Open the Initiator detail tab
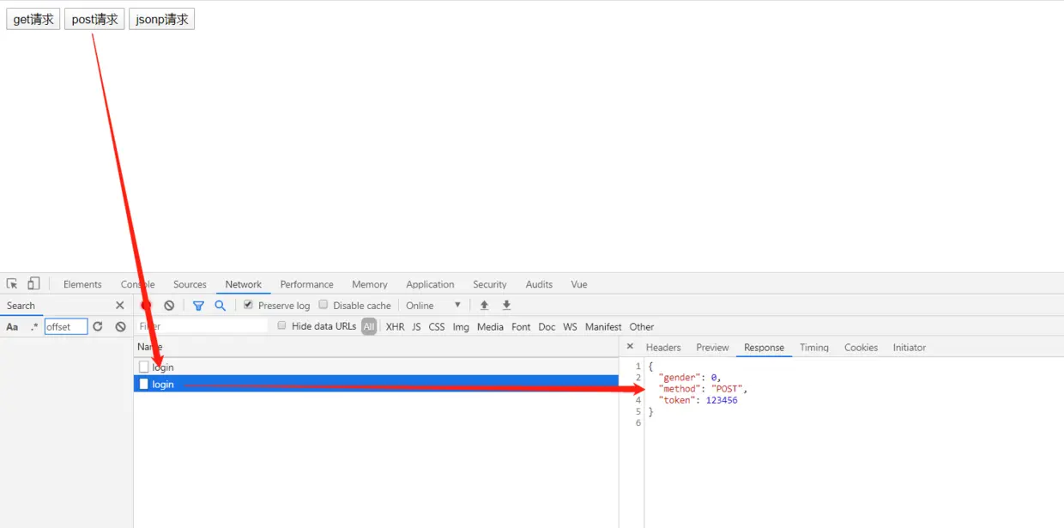The image size is (1064, 528). click(x=909, y=348)
